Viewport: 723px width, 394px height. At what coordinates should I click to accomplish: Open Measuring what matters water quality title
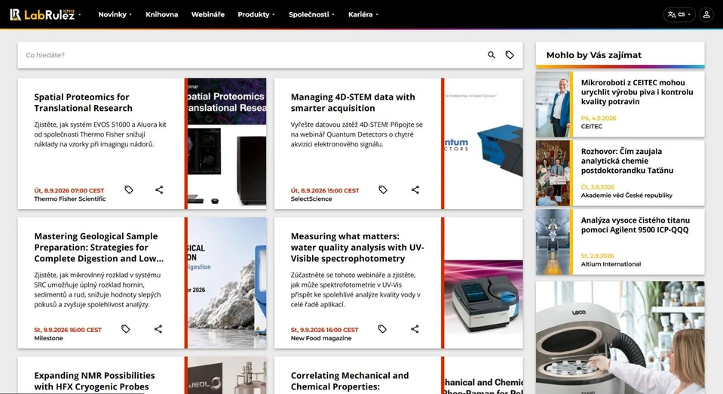point(357,247)
